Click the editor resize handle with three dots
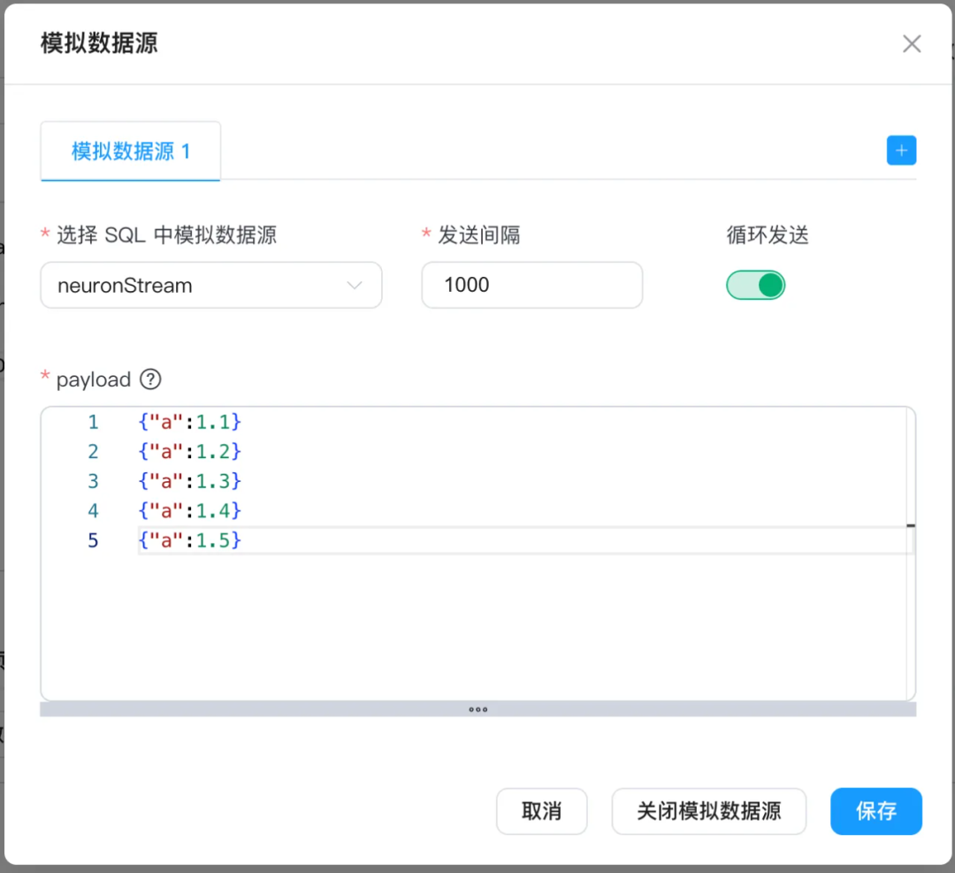 point(478,709)
